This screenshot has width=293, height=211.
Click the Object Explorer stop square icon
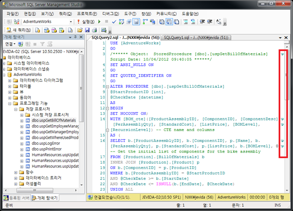point(35,44)
